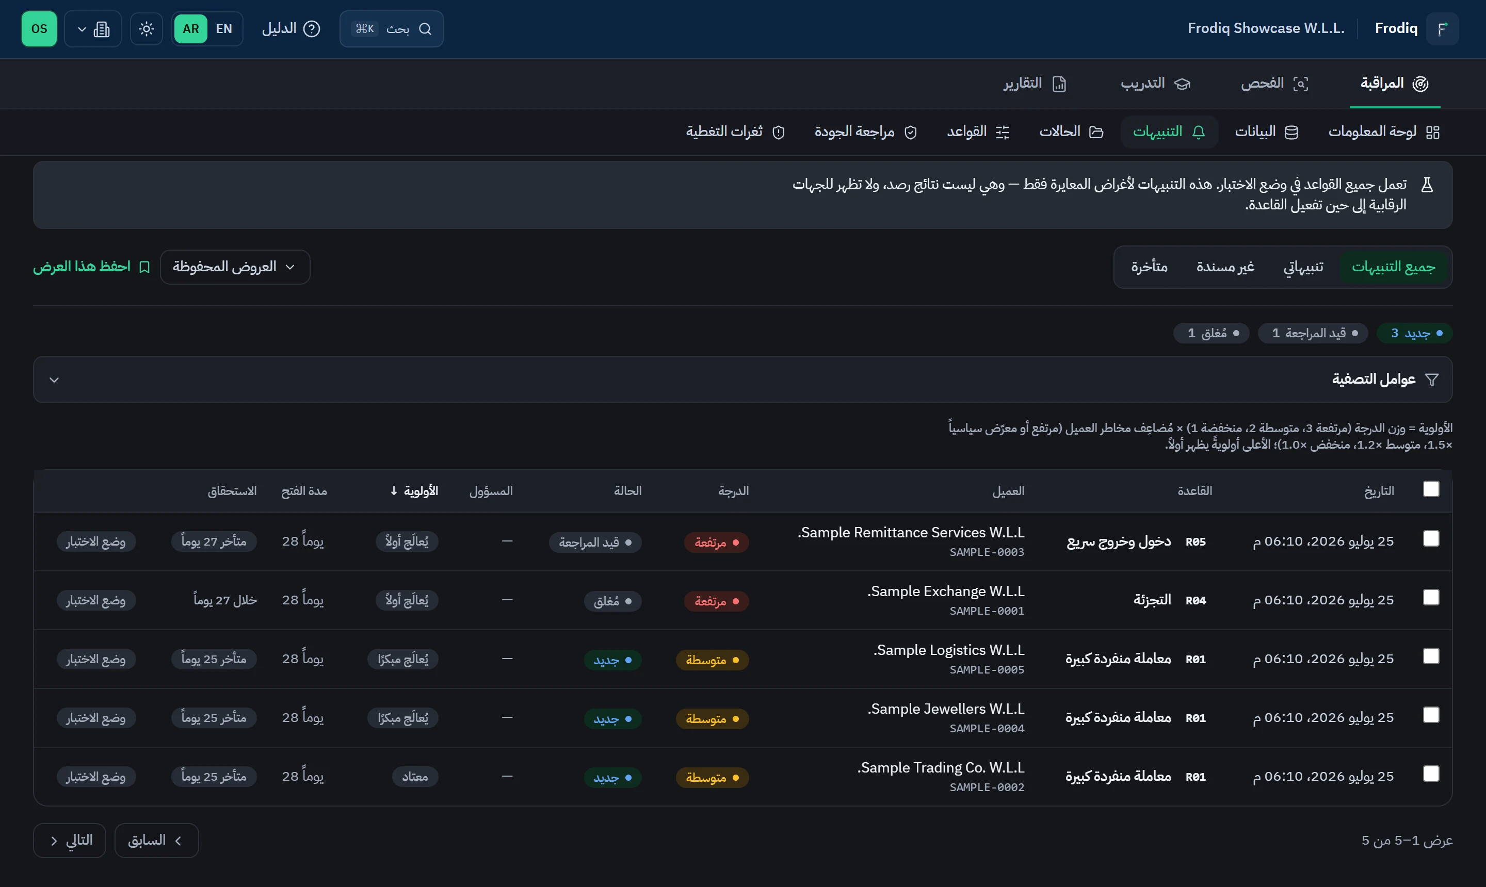Select the جميع التنبيهات view filter

[1393, 267]
